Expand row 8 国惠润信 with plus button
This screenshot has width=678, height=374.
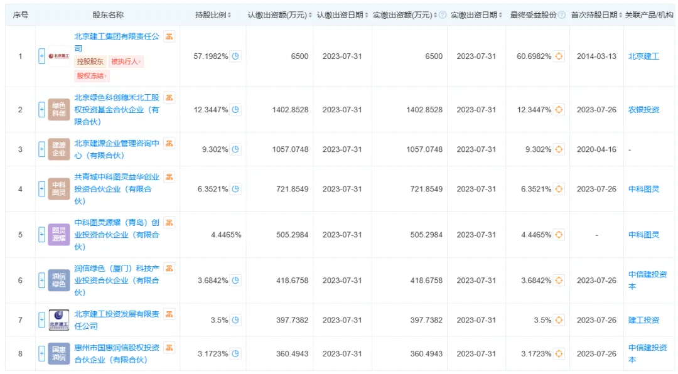pyautogui.click(x=41, y=354)
